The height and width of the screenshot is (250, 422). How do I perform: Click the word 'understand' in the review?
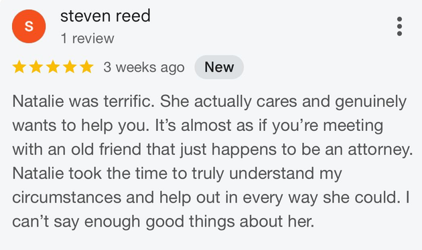pos(271,174)
